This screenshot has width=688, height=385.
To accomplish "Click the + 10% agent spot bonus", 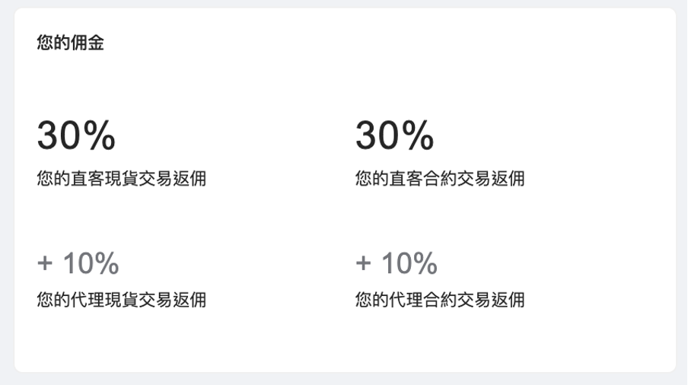I will [x=78, y=264].
